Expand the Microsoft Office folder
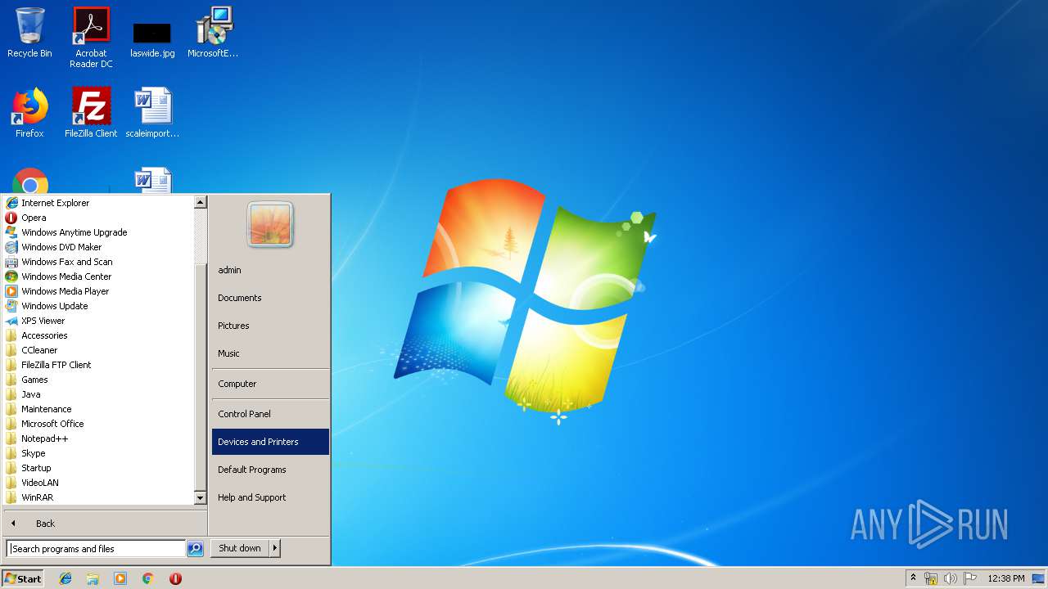1048x589 pixels. point(98,424)
